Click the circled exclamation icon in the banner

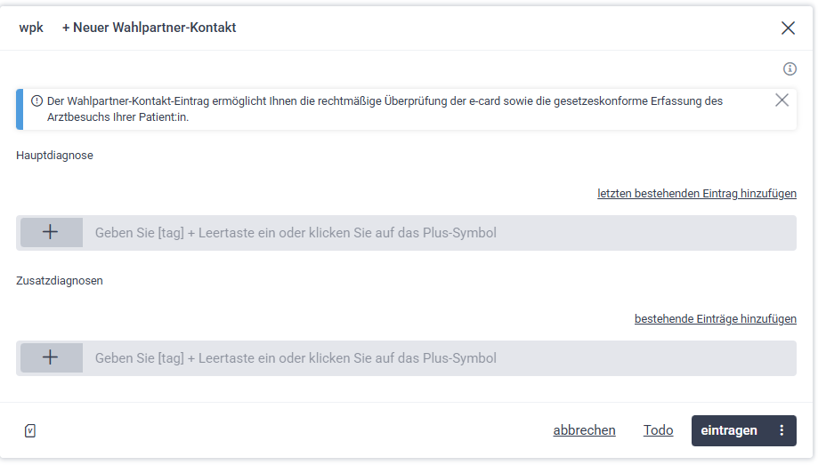[37, 101]
